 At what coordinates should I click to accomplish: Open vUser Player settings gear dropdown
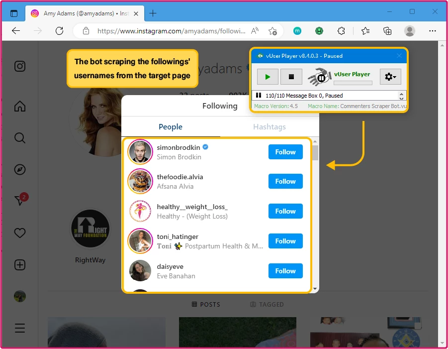tap(390, 77)
